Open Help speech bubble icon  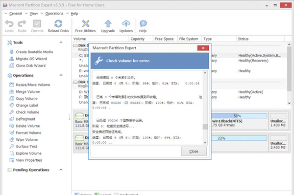coord(143,24)
